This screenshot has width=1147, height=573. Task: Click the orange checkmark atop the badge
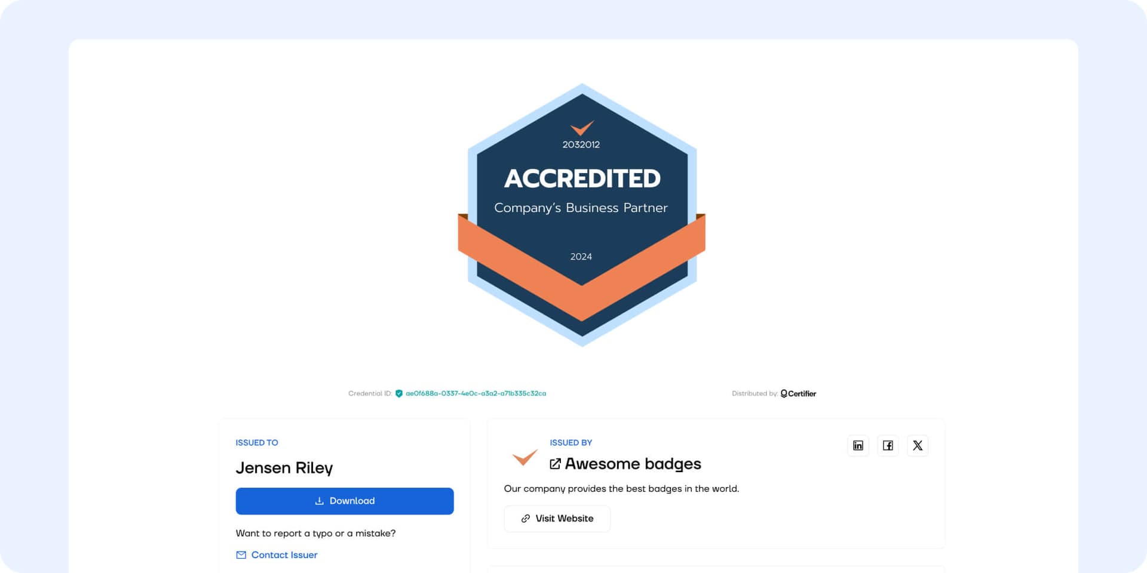pos(581,127)
